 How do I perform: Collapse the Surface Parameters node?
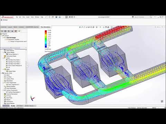(x=3, y=90)
